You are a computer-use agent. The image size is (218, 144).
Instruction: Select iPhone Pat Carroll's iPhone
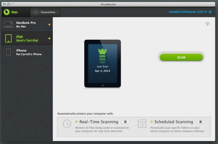pos(27,52)
